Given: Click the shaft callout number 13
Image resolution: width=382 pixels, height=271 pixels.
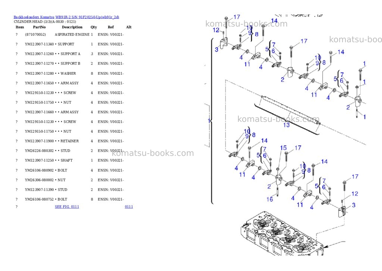Looking at the screenshot, I should click(286, 125).
